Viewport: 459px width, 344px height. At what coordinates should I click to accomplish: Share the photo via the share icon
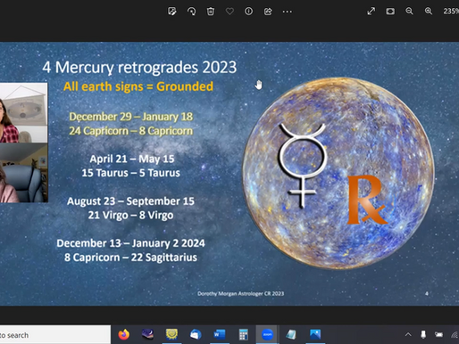[268, 12]
